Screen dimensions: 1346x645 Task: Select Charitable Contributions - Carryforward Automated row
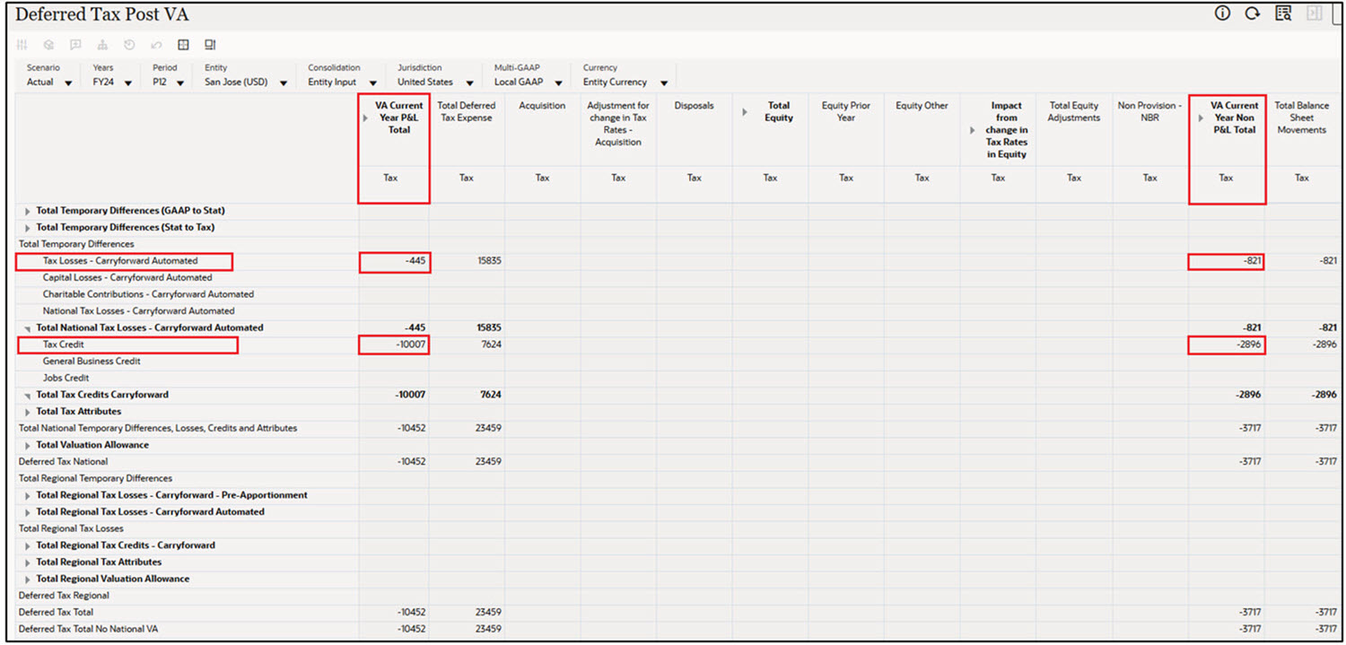coord(148,294)
